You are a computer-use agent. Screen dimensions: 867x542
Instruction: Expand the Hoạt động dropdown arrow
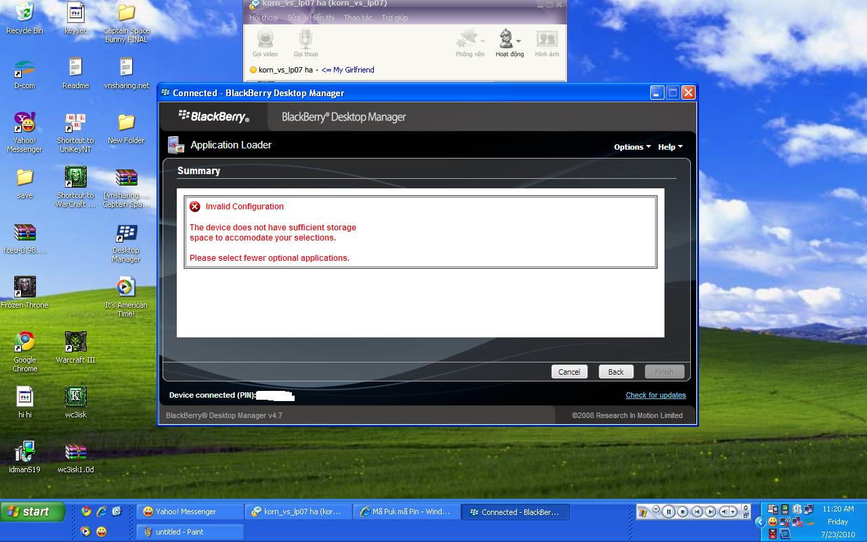point(518,41)
